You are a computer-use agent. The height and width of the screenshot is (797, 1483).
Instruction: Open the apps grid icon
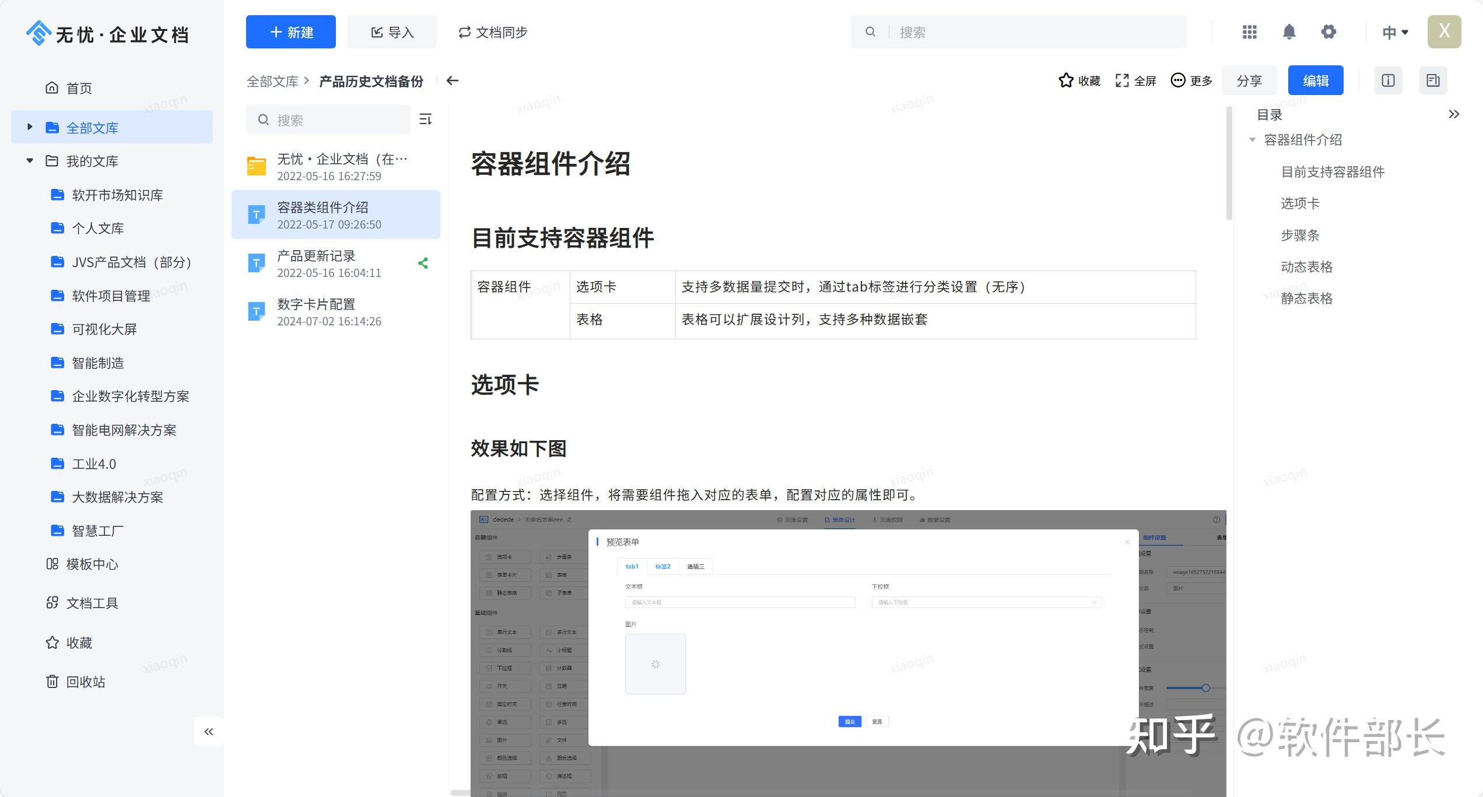pyautogui.click(x=1249, y=32)
